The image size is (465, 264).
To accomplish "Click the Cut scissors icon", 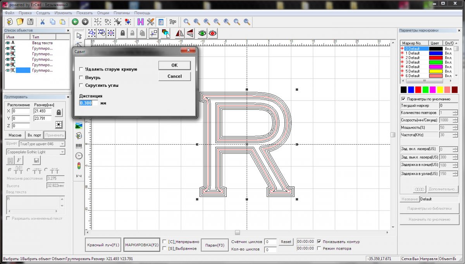I will (x=42, y=22).
